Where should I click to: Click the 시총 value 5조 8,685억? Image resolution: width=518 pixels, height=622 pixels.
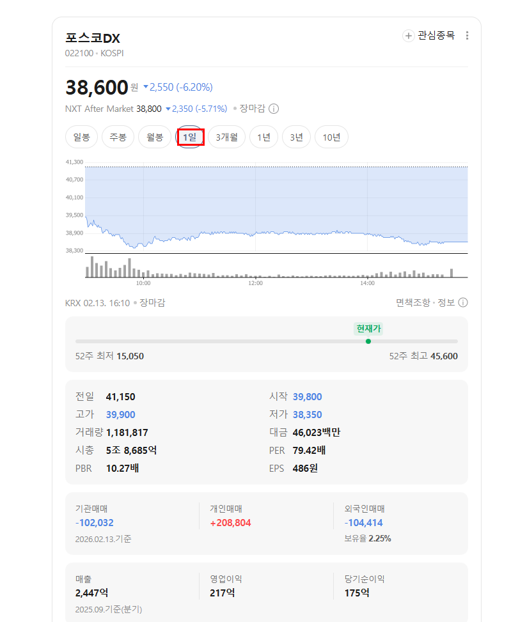point(131,450)
